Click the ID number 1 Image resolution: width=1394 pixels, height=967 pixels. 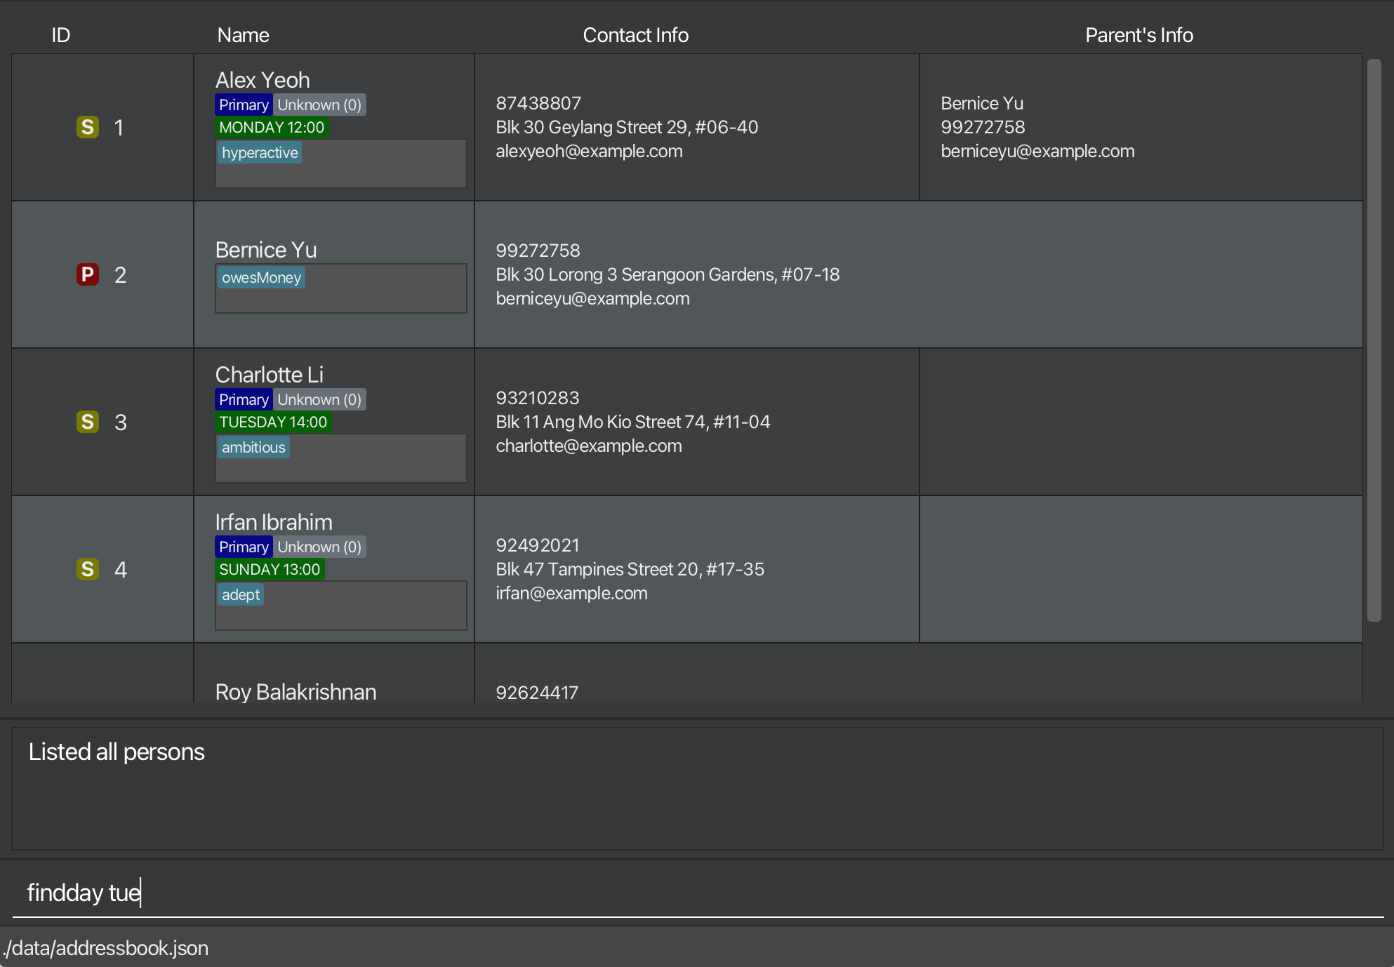[119, 127]
